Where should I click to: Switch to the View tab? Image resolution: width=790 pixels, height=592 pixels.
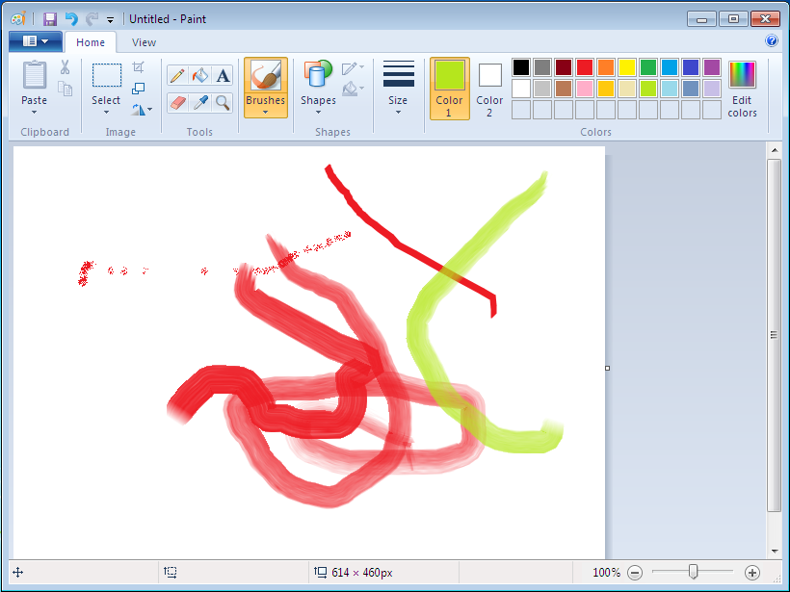click(x=145, y=42)
